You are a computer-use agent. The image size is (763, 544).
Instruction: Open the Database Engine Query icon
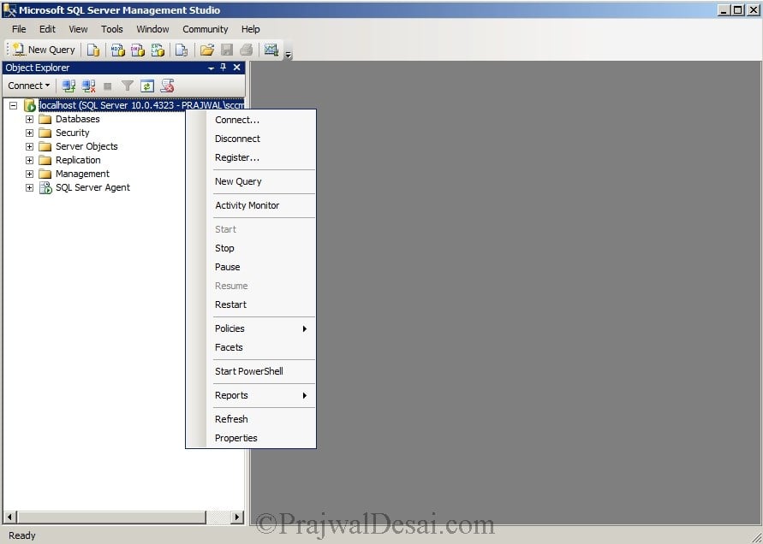[x=93, y=50]
